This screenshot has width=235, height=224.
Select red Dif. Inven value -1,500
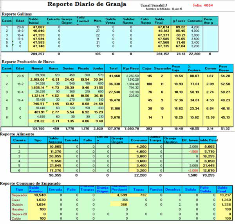[x=193, y=152]
